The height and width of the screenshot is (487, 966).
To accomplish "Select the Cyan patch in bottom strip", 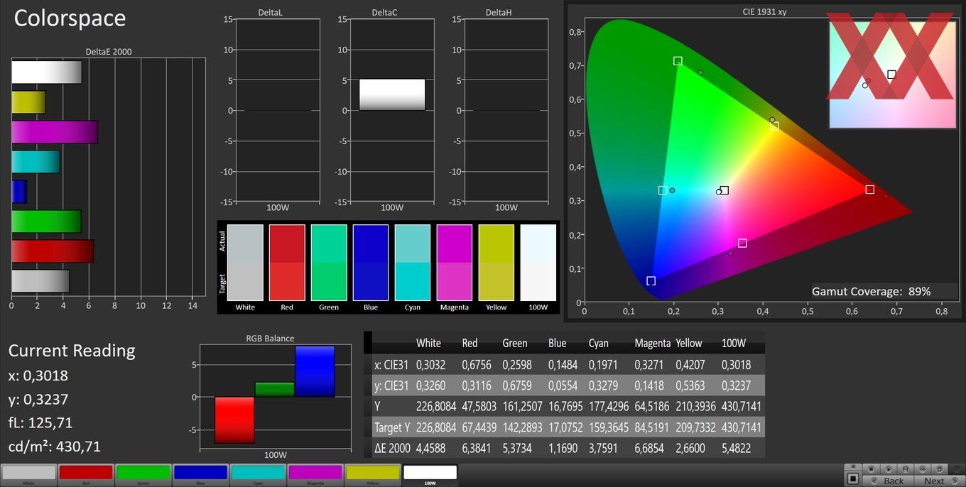I will click(258, 474).
